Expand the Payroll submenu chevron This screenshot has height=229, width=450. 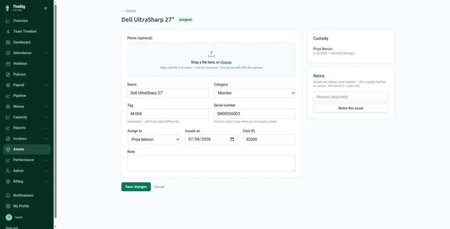click(46, 85)
